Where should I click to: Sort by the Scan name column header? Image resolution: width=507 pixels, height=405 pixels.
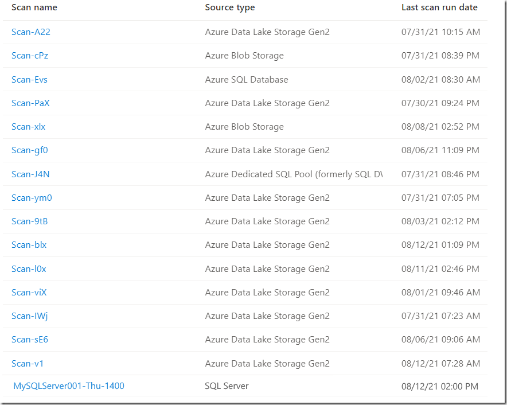tap(34, 8)
